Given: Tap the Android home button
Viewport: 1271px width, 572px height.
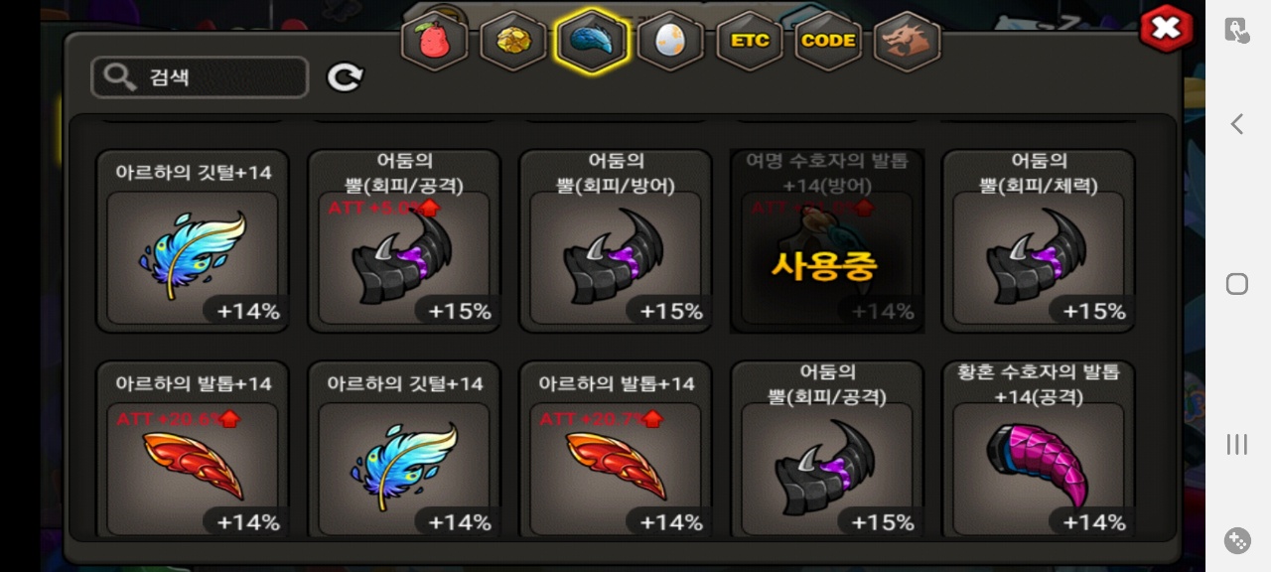Looking at the screenshot, I should point(1237,284).
